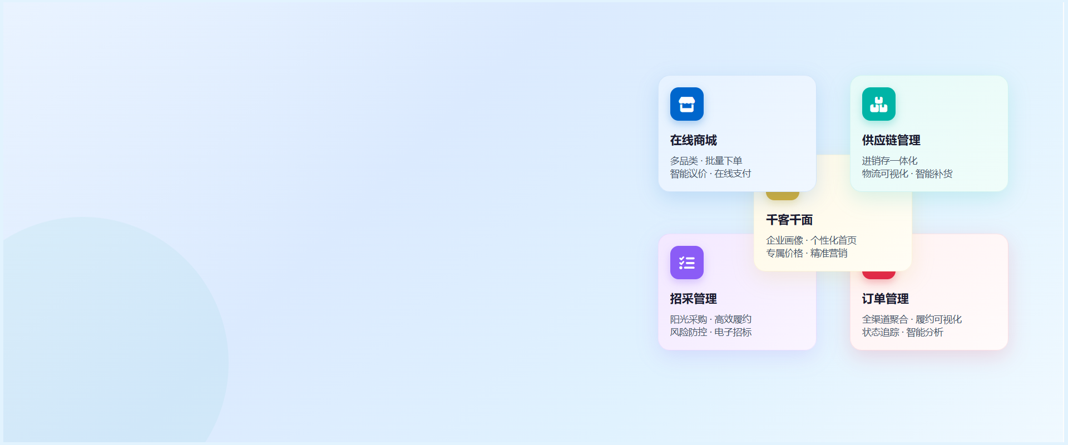Select the text 智能议价 · 在线支付
This screenshot has height=445, width=1068.
(710, 174)
